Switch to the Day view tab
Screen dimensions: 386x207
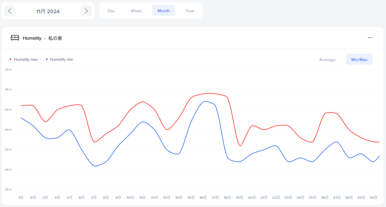(x=111, y=11)
